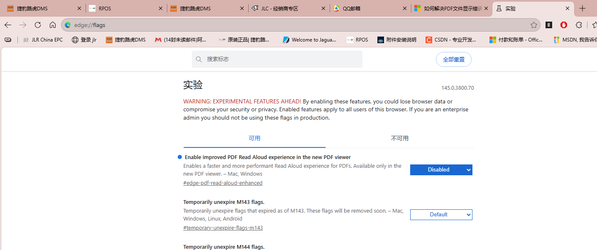Image resolution: width=597 pixels, height=250 pixels.
Task: Open the red shield extension icon
Action: (564, 25)
